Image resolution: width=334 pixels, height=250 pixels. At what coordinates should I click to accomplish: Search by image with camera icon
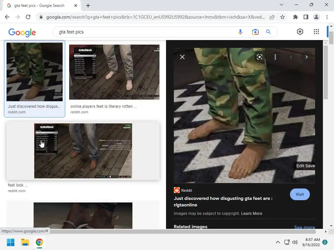pos(255,32)
